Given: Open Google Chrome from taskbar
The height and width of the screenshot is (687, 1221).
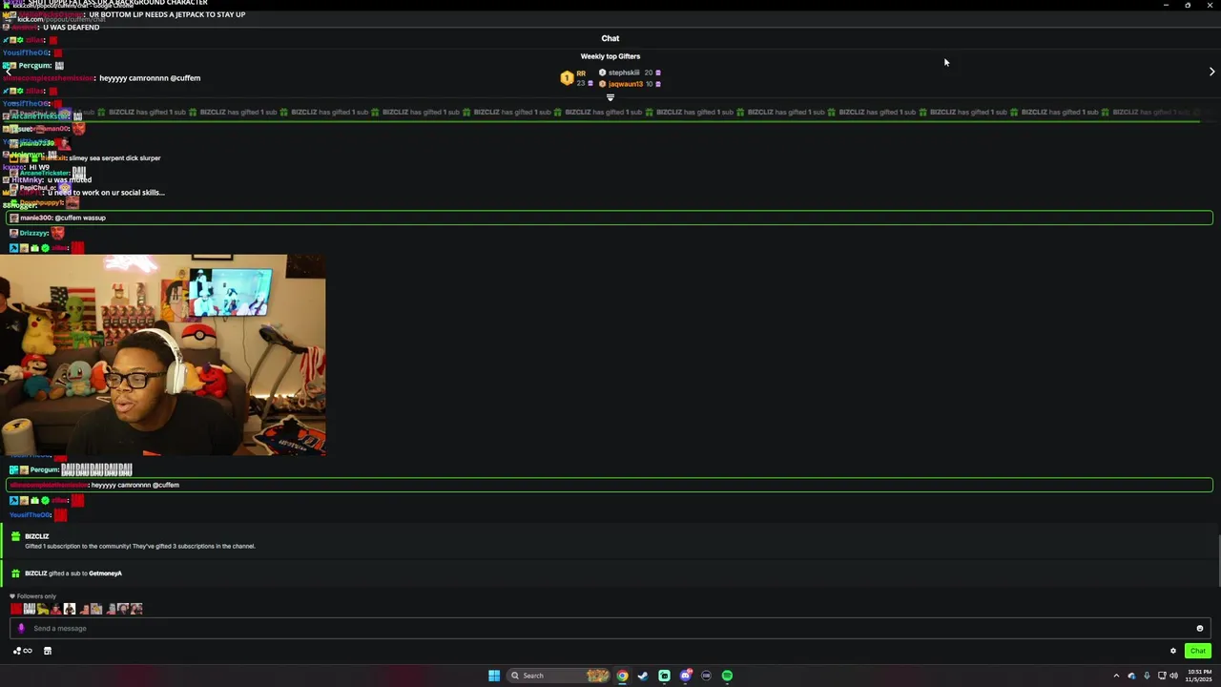Looking at the screenshot, I should pos(622,676).
